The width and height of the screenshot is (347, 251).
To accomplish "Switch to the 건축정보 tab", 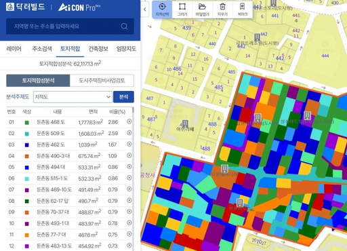I will (x=98, y=49).
